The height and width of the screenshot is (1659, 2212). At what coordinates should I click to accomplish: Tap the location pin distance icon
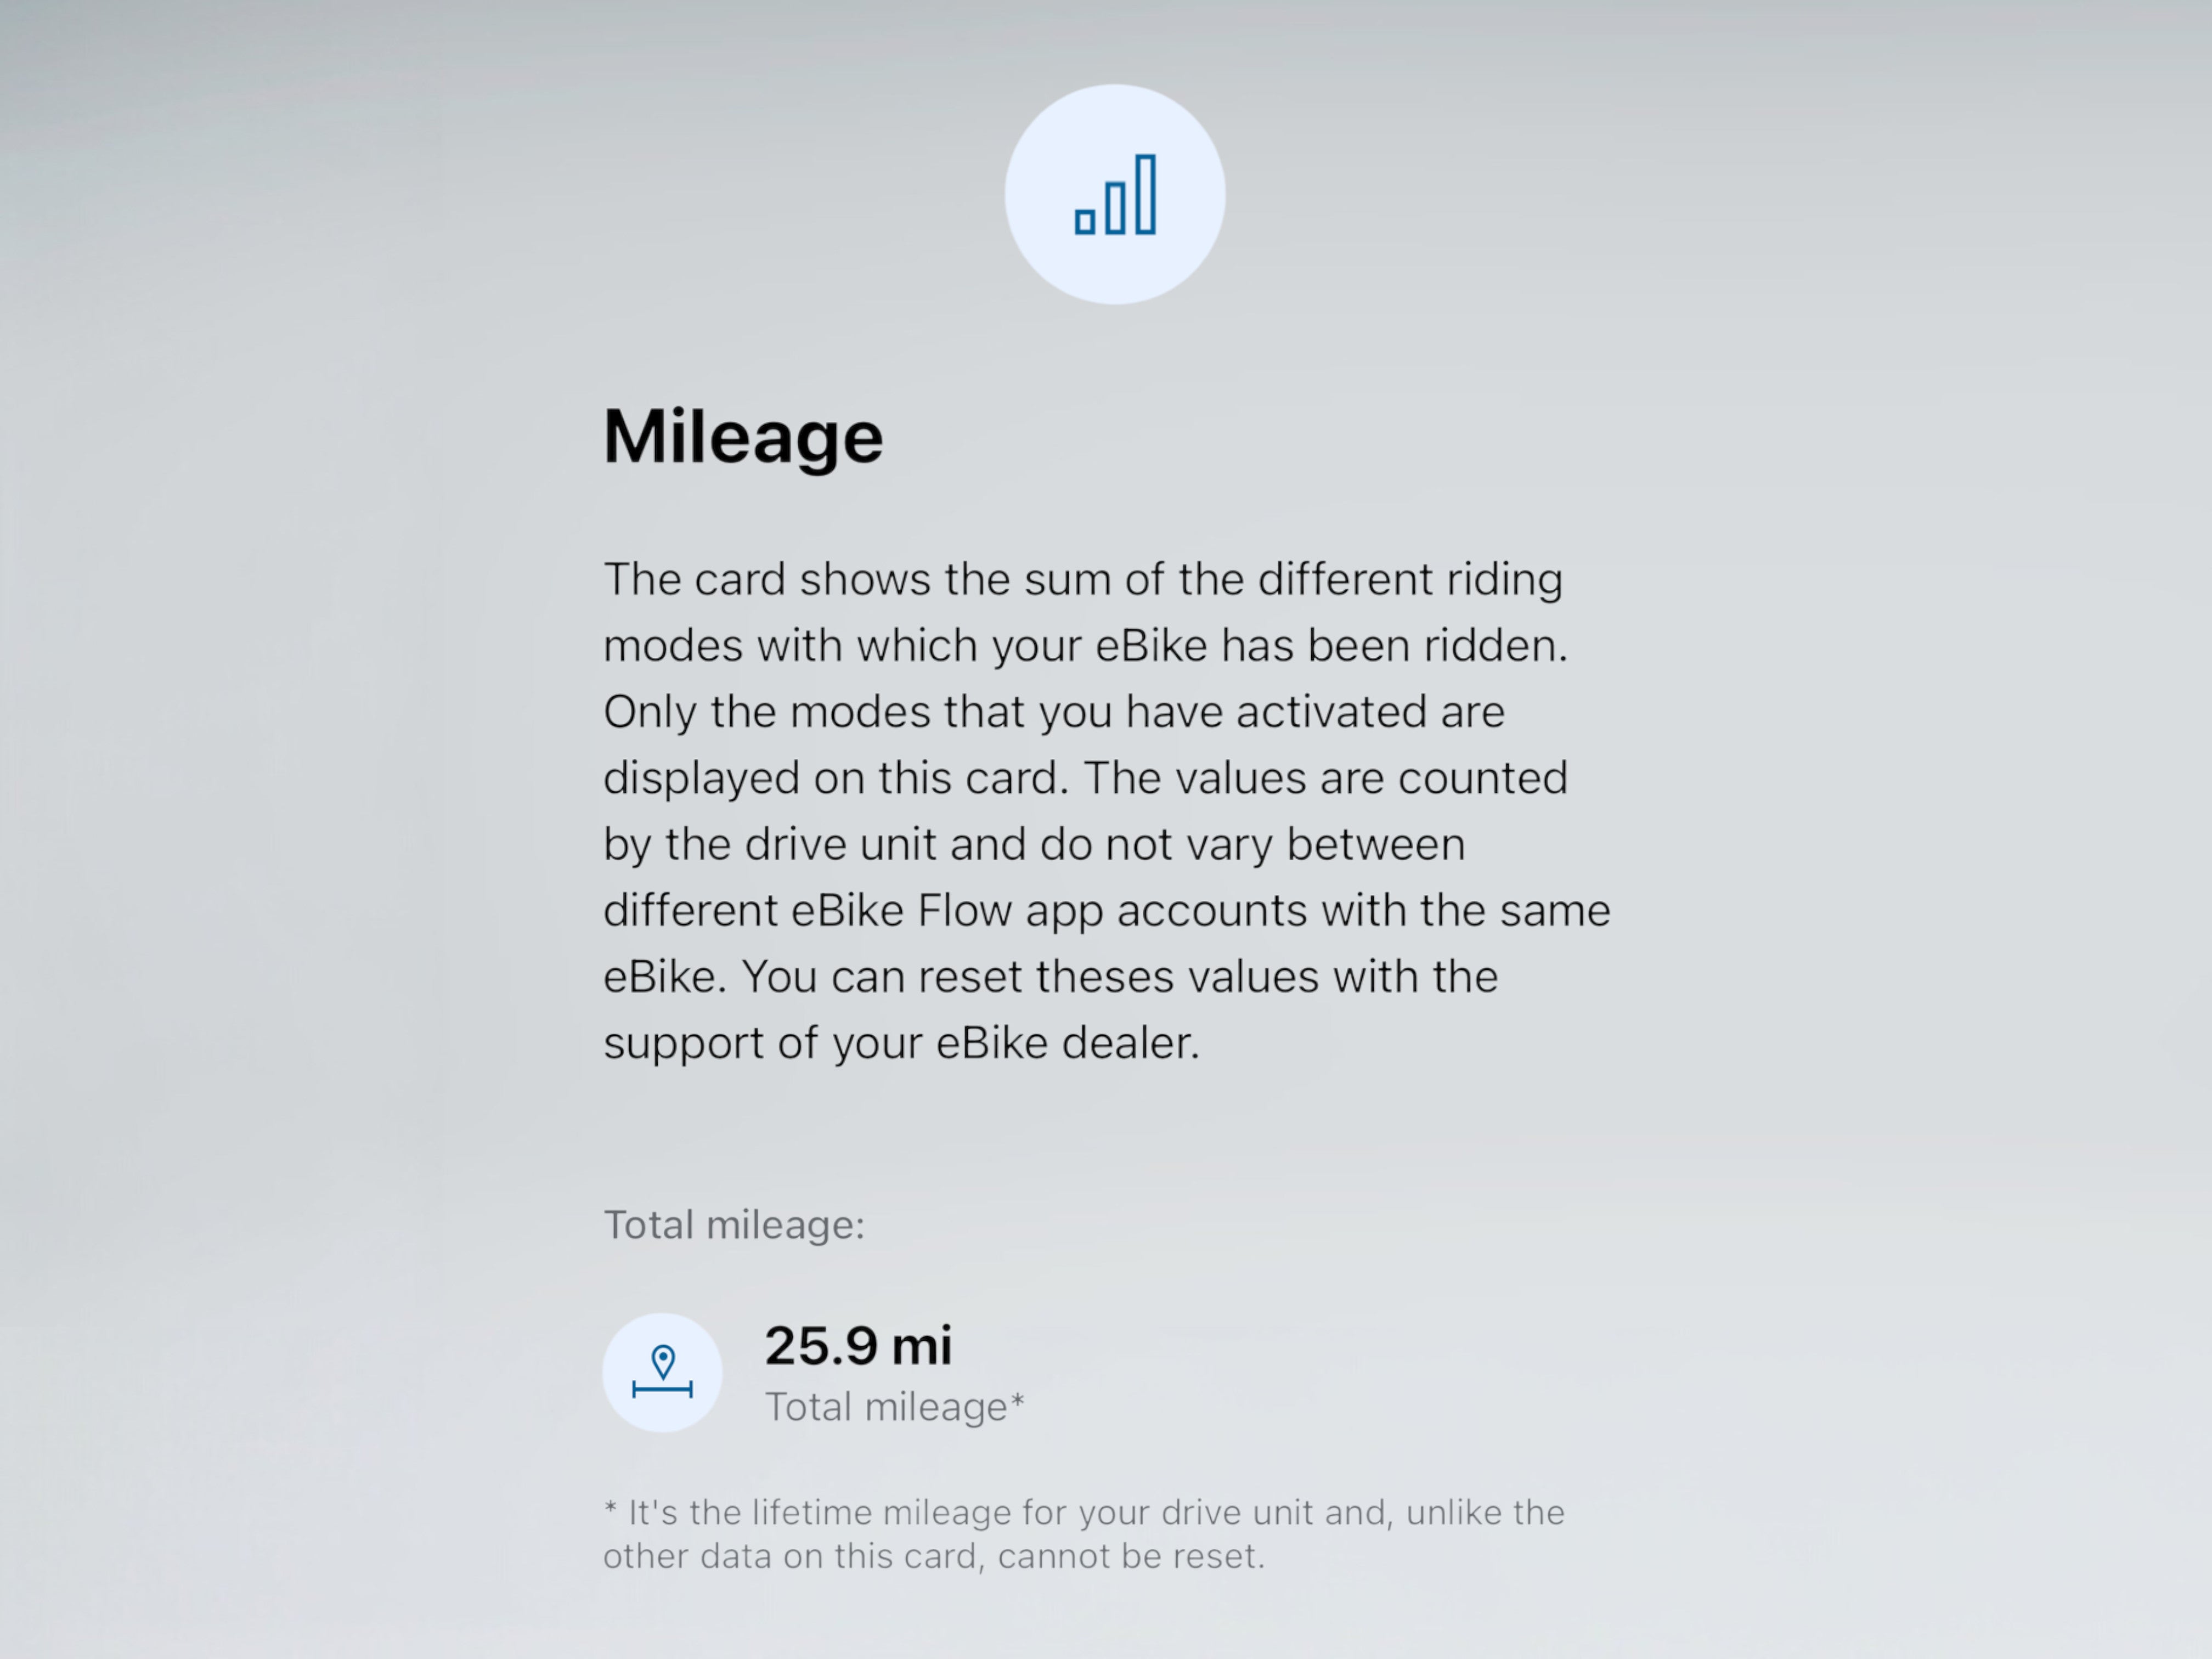[x=662, y=1372]
